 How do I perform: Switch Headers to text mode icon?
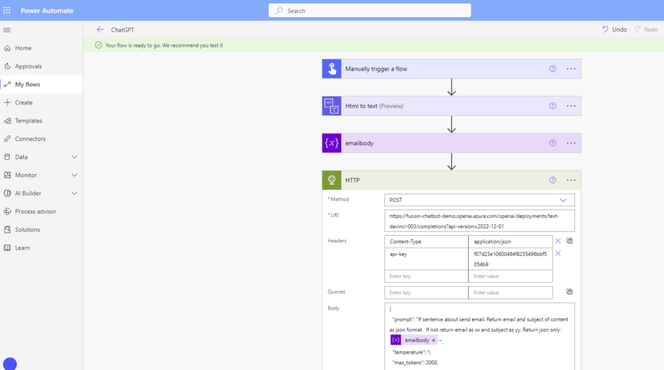coord(569,241)
